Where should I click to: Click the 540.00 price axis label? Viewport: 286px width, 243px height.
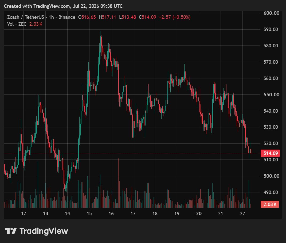point(271,111)
